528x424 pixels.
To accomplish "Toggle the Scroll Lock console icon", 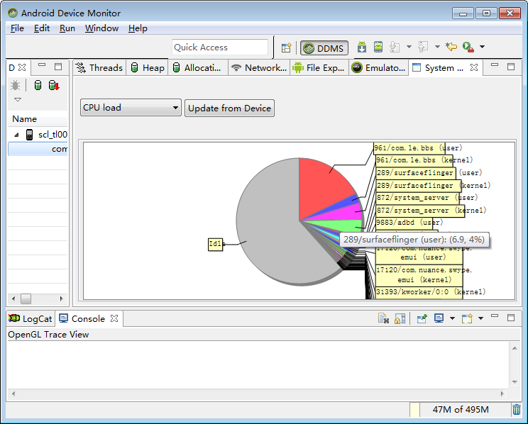I will click(400, 318).
